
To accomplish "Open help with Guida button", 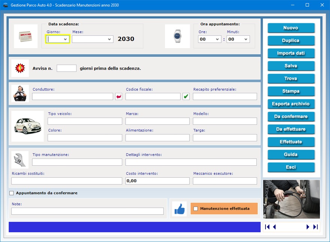I will (291, 154).
